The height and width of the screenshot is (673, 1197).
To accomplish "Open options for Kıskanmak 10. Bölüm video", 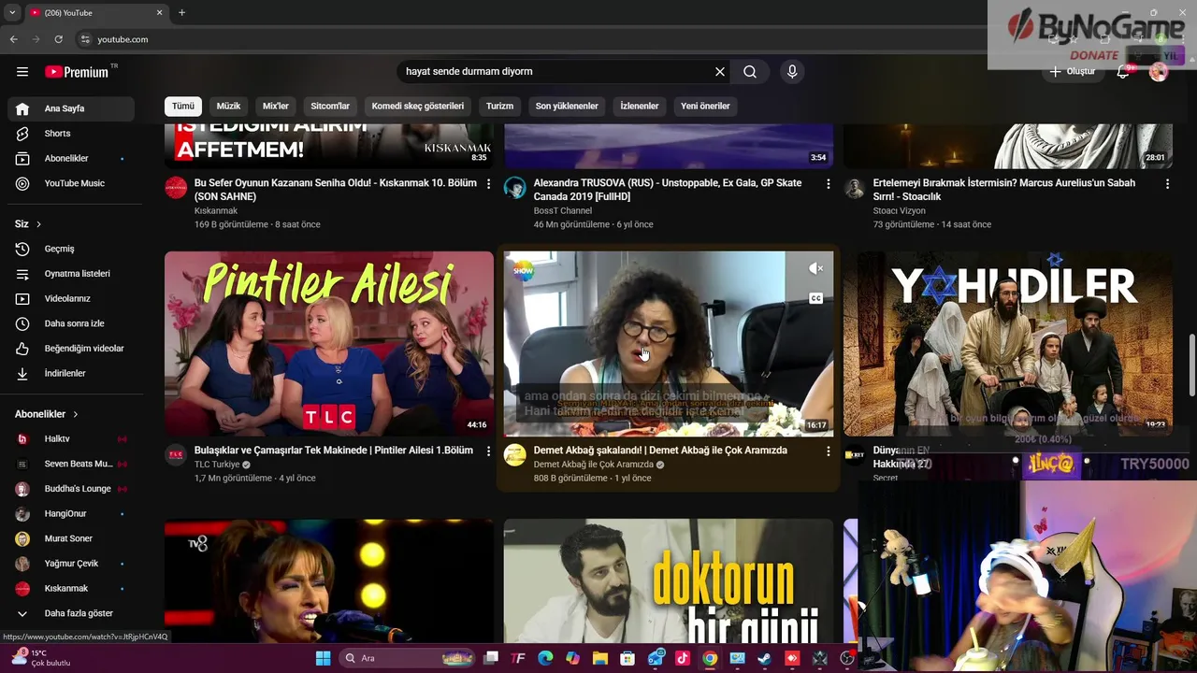I will [488, 184].
